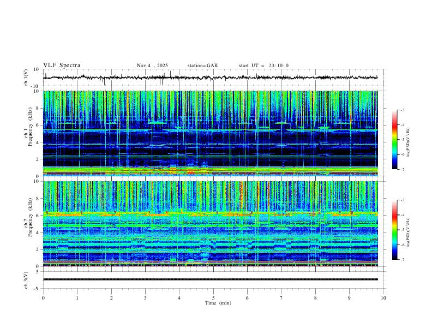
Task: Click the '9' tick on time axis
Action: pyautogui.click(x=349, y=298)
